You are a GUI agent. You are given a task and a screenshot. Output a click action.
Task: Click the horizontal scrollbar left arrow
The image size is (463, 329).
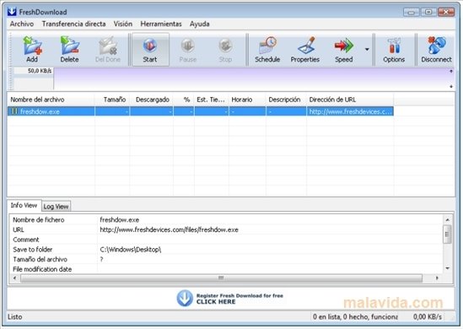pyautogui.click(x=14, y=278)
